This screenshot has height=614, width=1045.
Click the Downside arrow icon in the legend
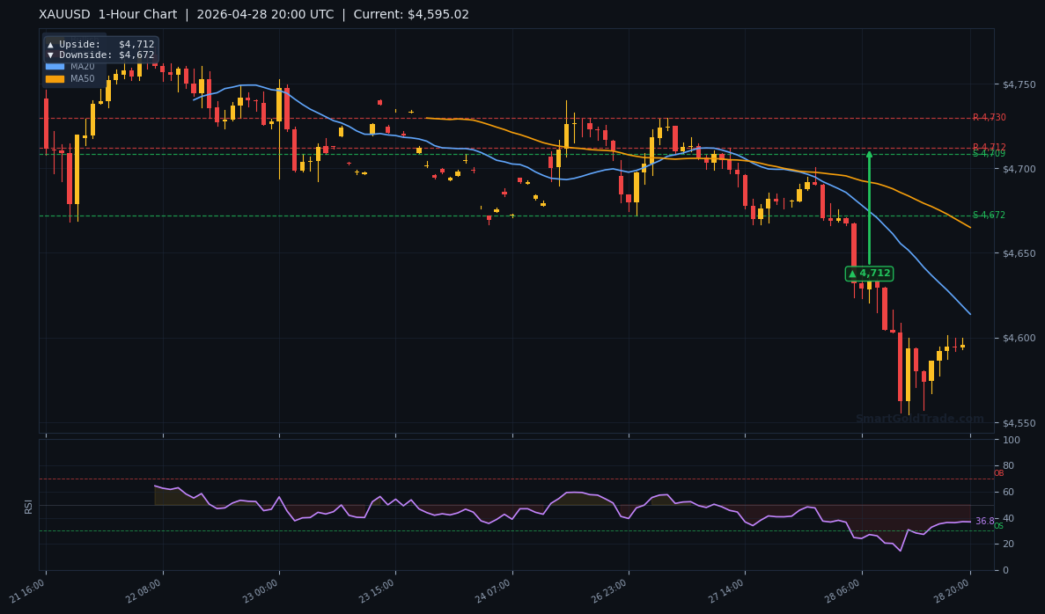[x=50, y=55]
